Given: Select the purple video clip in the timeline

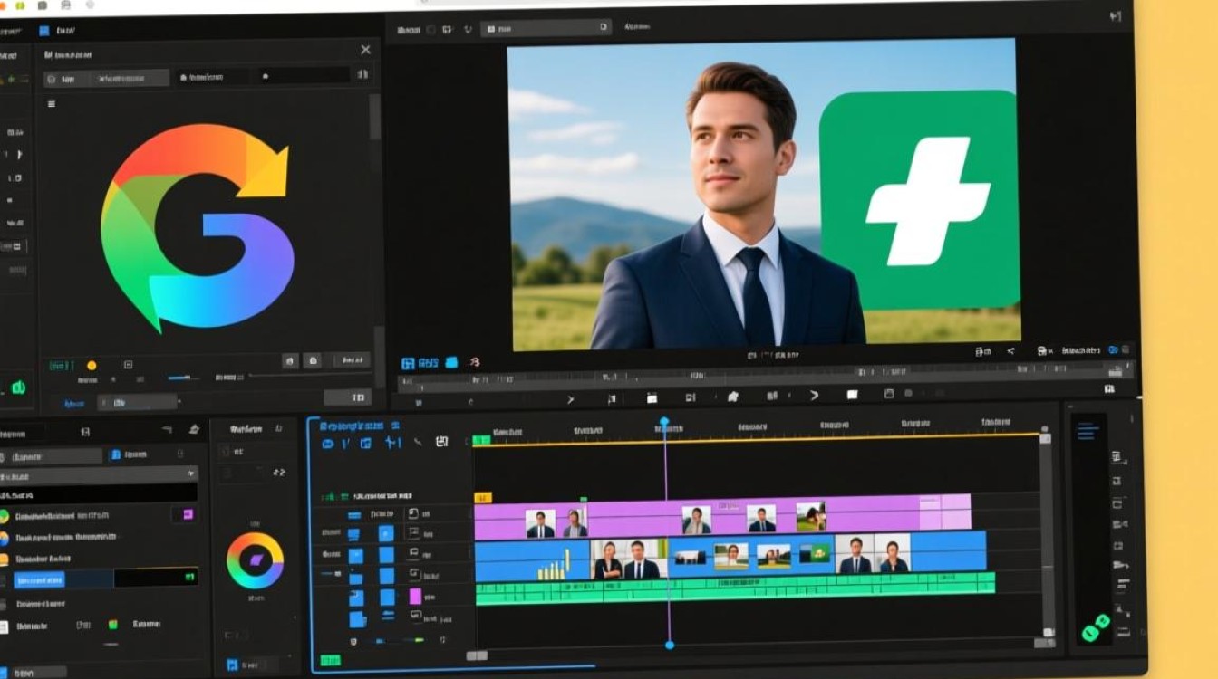Looking at the screenshot, I should 722,517.
